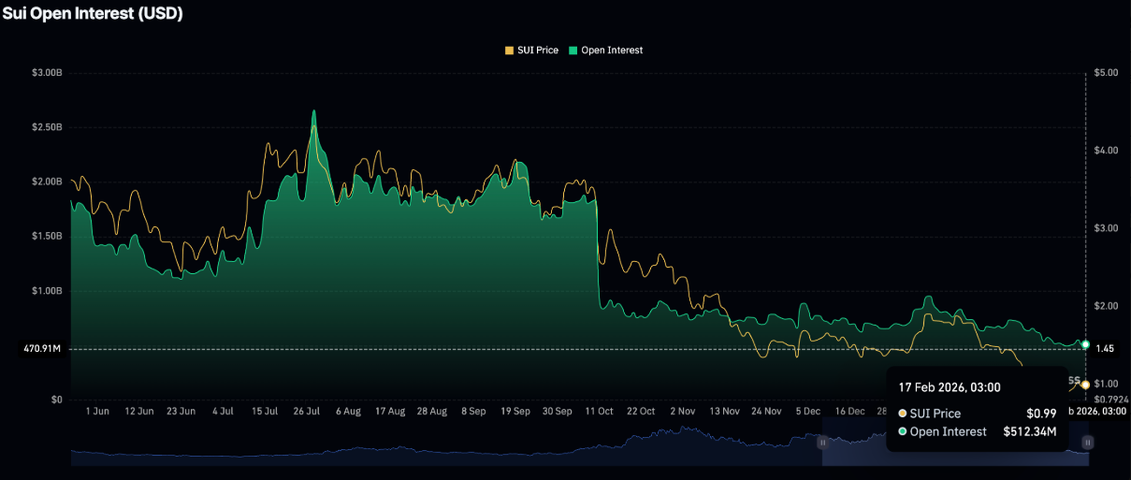This screenshot has width=1131, height=480.
Task: Click the 470.91M value label on axis
Action: point(42,349)
